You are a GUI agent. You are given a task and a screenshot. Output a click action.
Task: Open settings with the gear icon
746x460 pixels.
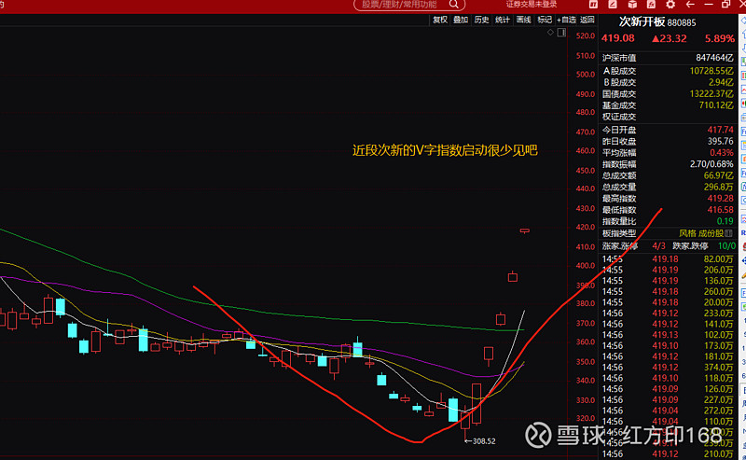670,5
